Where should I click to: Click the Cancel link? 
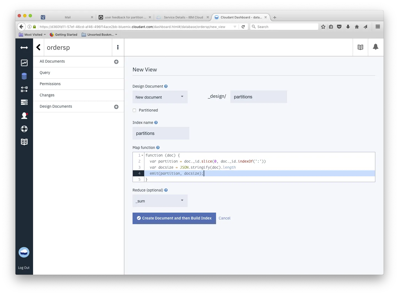(x=225, y=218)
